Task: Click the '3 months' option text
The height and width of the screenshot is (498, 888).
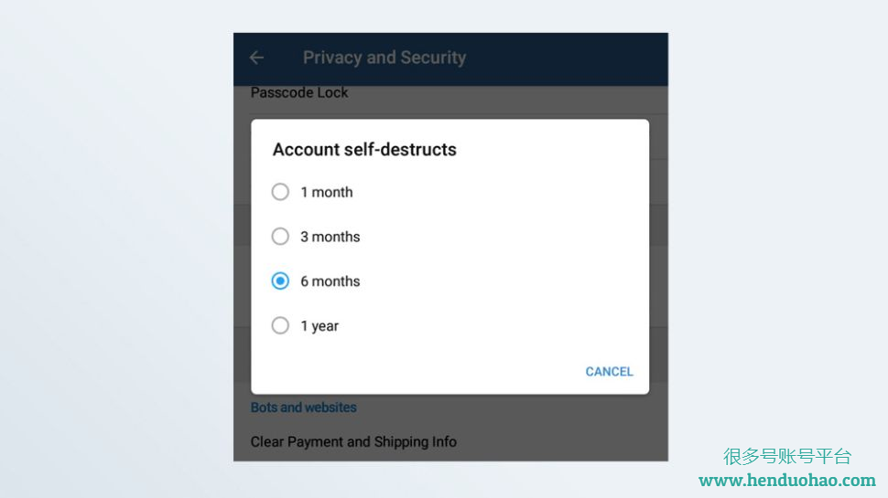Action: coord(330,237)
